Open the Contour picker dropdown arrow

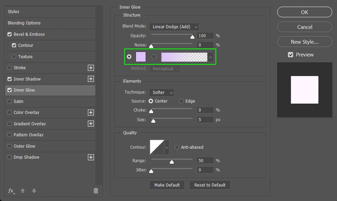click(x=167, y=147)
